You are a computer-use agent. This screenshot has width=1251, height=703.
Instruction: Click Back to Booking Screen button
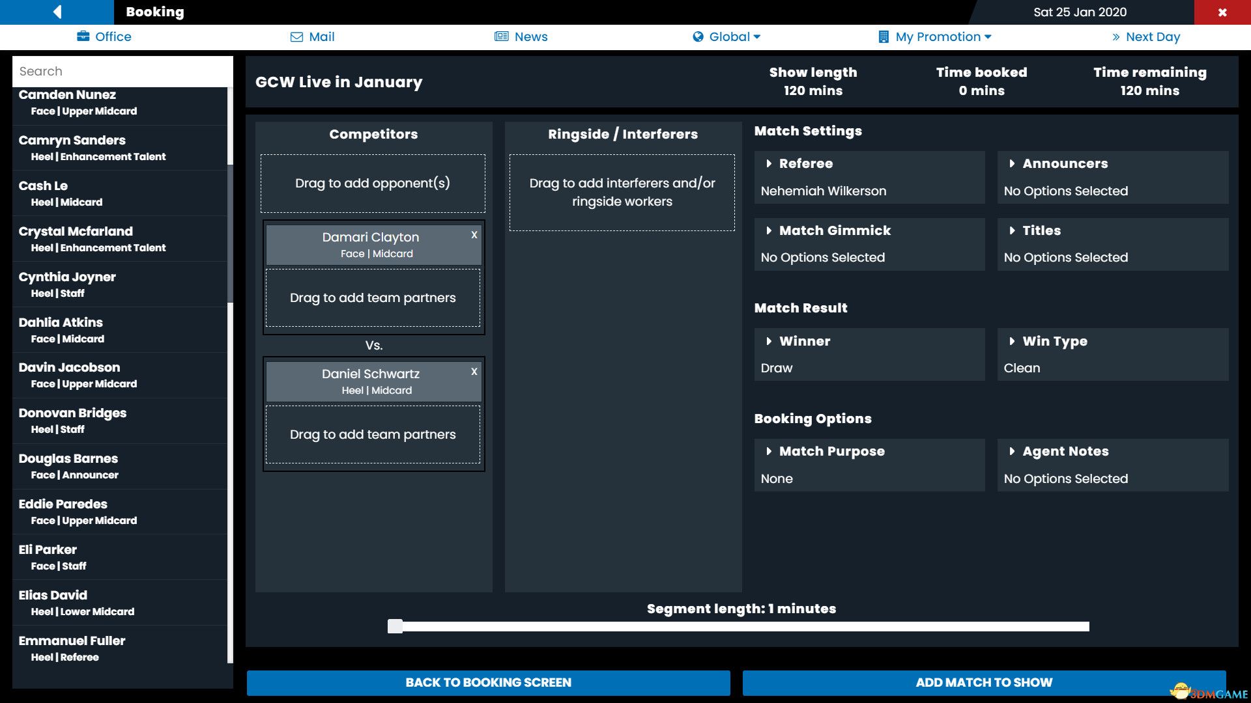coord(488,682)
